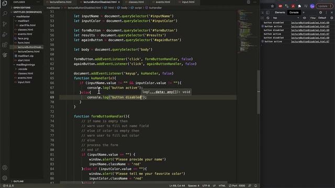The image size is (335, 188).
Task: Show more DevTools tabs chevron
Action: coord(304,13)
